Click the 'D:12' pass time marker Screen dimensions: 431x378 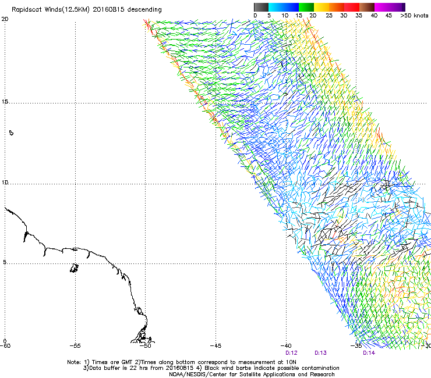pos(291,353)
